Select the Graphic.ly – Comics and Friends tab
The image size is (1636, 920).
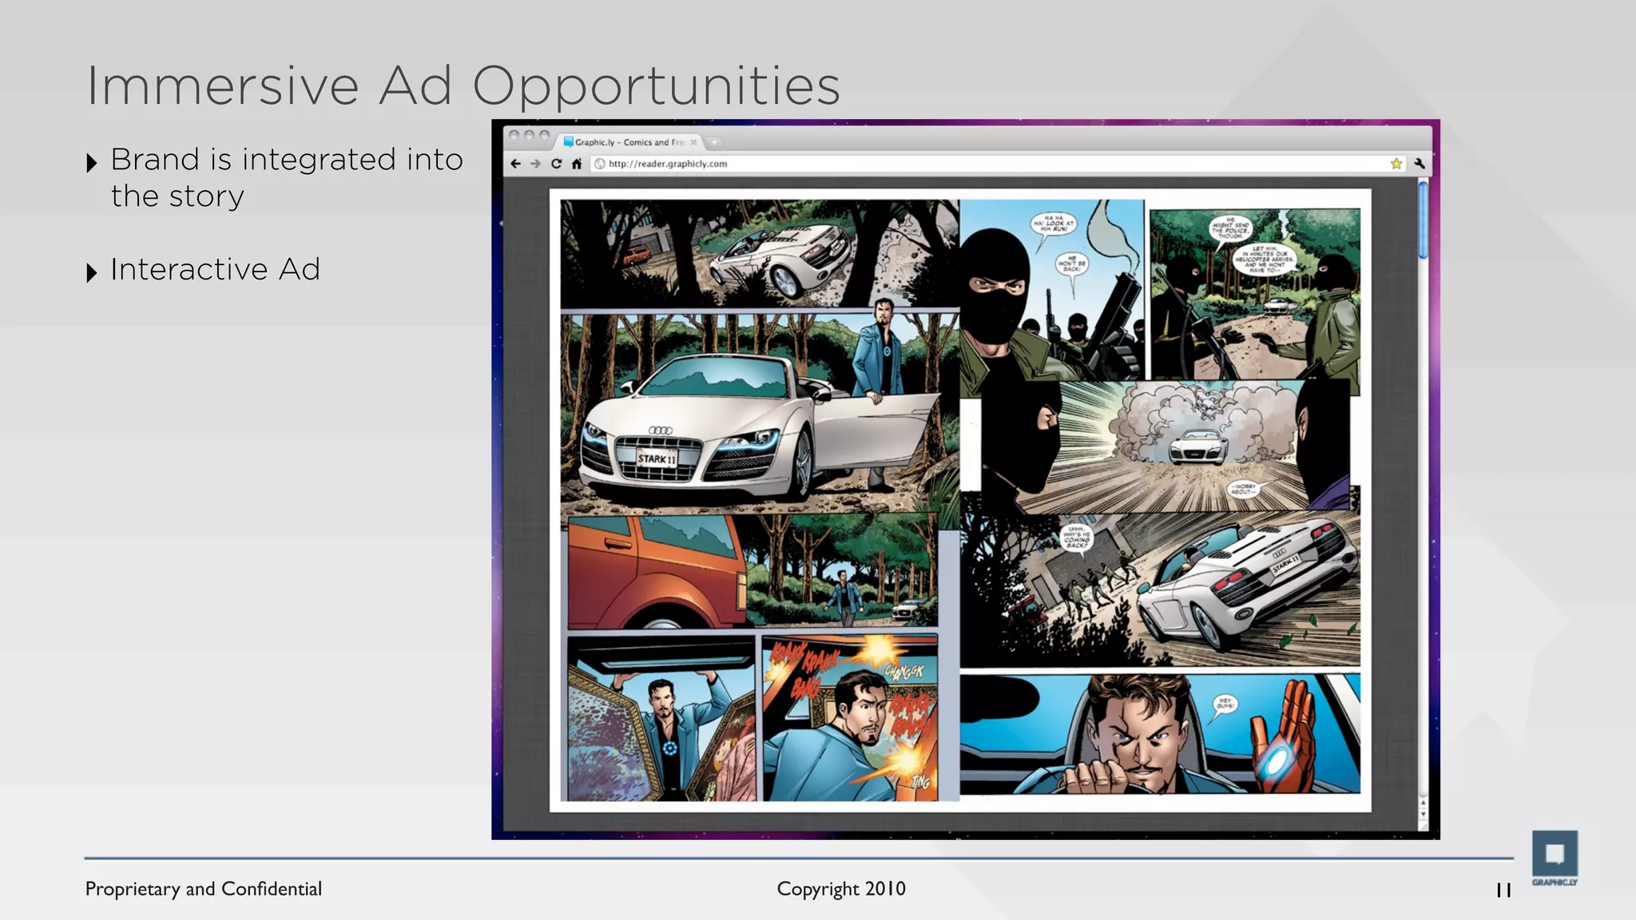tap(630, 142)
